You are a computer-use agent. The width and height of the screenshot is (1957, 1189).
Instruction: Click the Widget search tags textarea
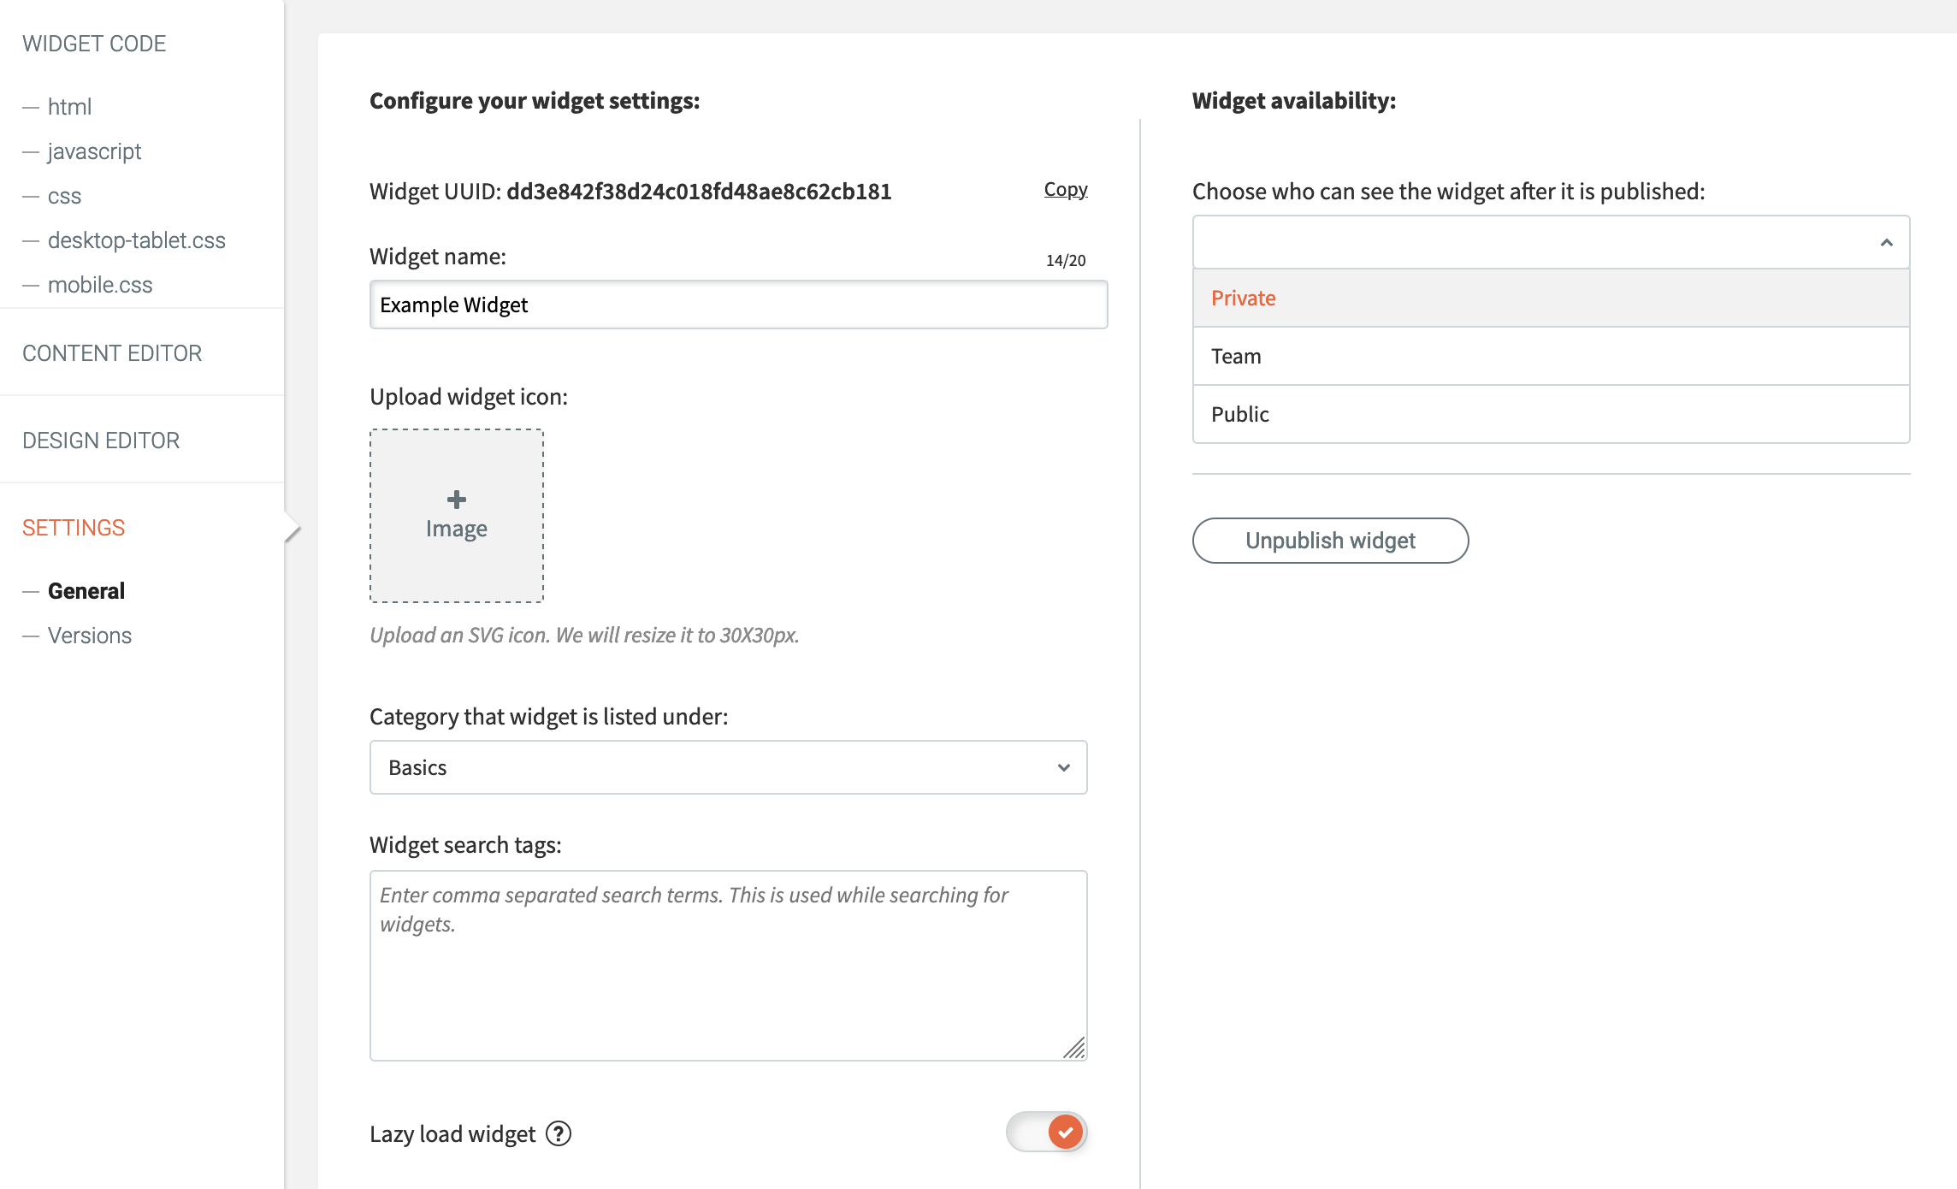pos(728,965)
